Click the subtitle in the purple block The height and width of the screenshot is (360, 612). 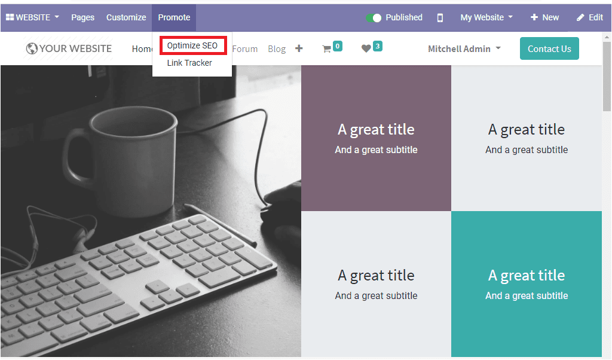[x=377, y=150]
